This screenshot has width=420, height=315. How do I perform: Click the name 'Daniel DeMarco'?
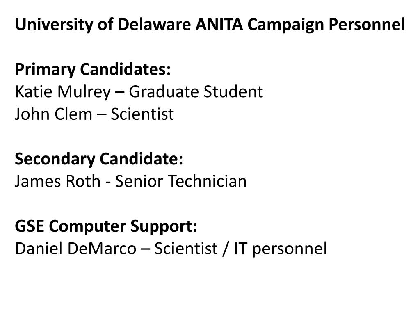click(75, 248)
